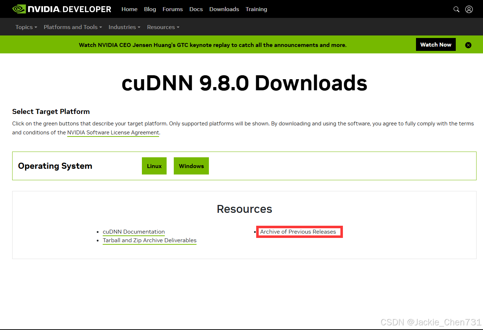Expand the Industries dropdown
The image size is (483, 330).
[124, 27]
